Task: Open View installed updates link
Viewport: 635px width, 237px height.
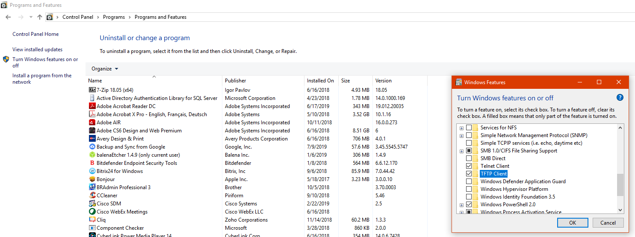Action: point(38,50)
